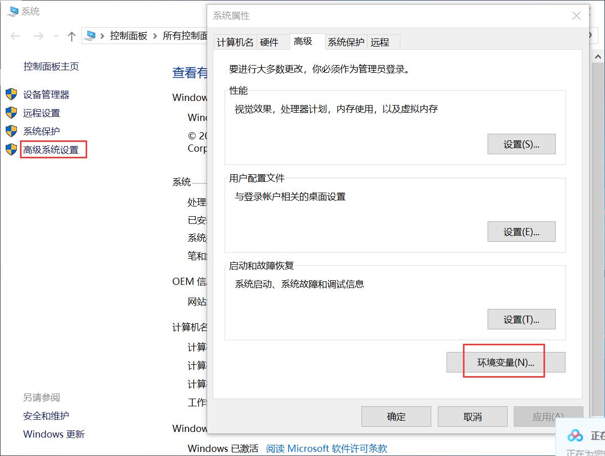605x456 pixels.
Task: Click the vertical scrollbar on the right
Action: [598, 205]
